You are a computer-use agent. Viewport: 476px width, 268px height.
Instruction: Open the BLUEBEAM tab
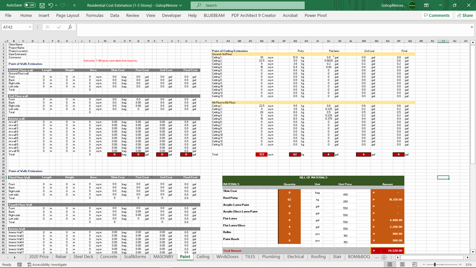(214, 15)
